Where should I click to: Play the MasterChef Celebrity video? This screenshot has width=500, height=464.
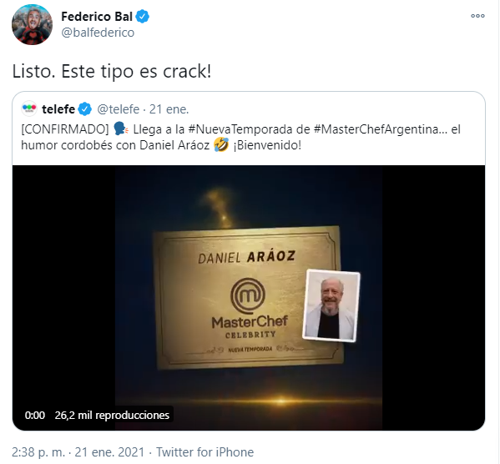(x=249, y=298)
